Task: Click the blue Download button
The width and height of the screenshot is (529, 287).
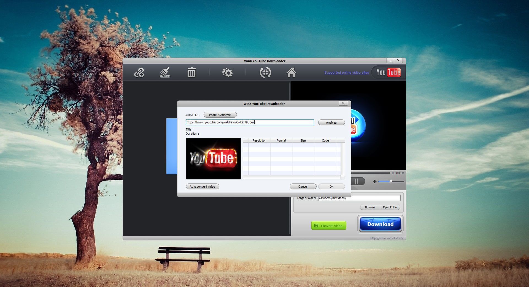Action: pyautogui.click(x=380, y=224)
